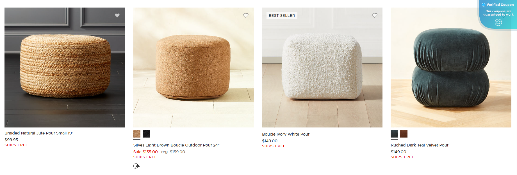Open Silves Light Brown Boucle Outdoor Pouf link
The height and width of the screenshot is (175, 517).
pos(176,145)
